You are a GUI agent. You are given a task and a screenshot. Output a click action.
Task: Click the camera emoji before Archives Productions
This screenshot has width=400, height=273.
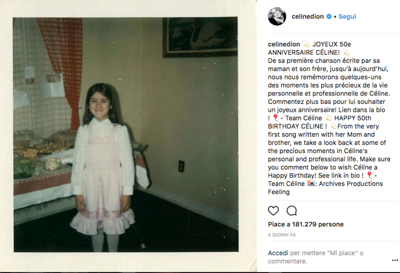click(x=311, y=183)
